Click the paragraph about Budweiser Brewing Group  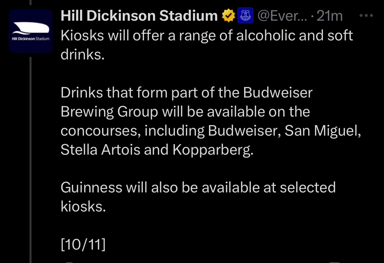tap(210, 121)
